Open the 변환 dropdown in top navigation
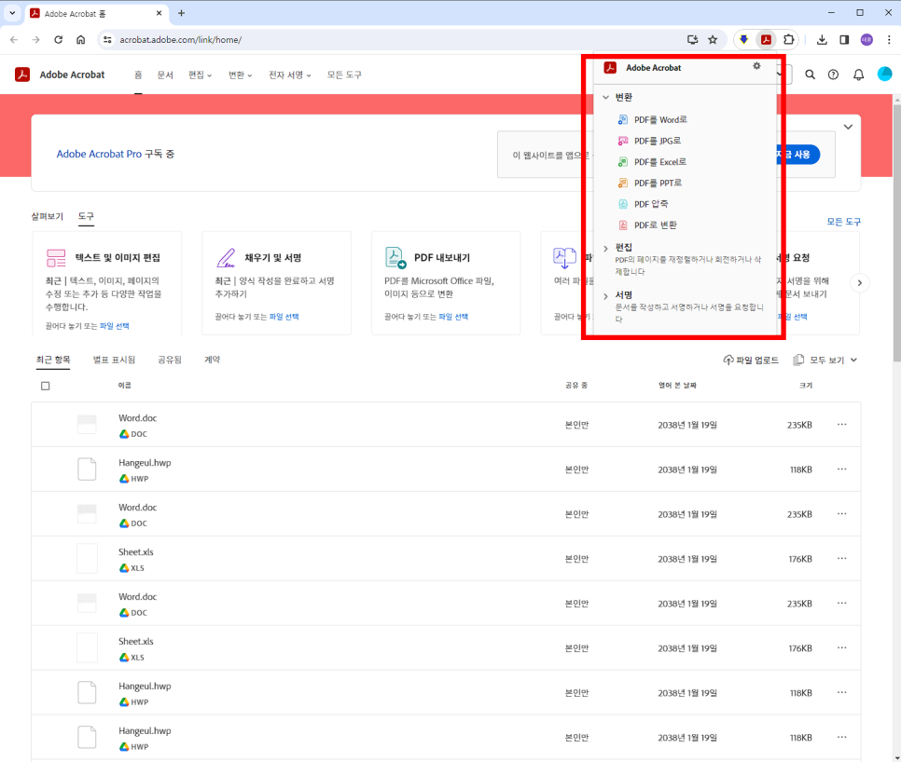The height and width of the screenshot is (762, 901). (x=241, y=75)
